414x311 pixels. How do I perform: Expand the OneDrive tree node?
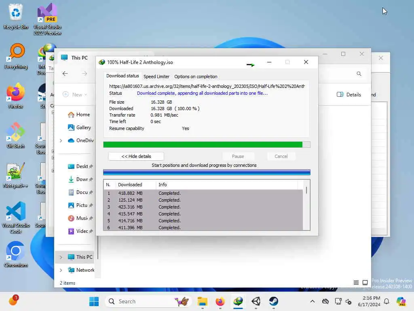[61, 141]
